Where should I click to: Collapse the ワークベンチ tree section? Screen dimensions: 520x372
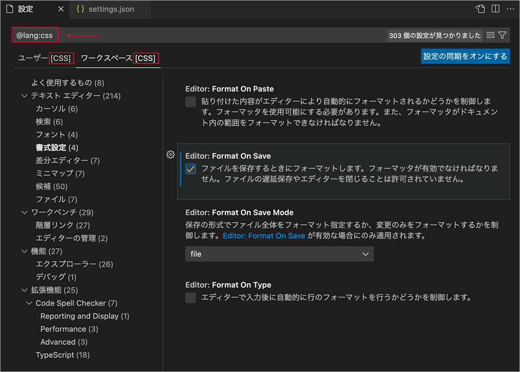pos(24,212)
